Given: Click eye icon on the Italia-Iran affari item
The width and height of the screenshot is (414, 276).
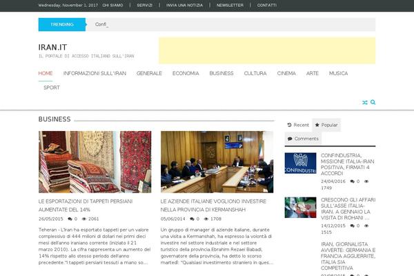Looking at the screenshot, I should point(366,226).
